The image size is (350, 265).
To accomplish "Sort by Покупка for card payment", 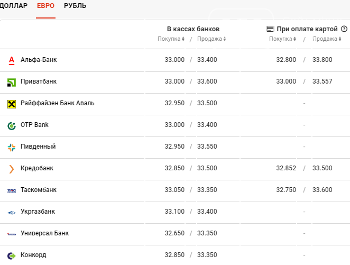I will [282, 39].
